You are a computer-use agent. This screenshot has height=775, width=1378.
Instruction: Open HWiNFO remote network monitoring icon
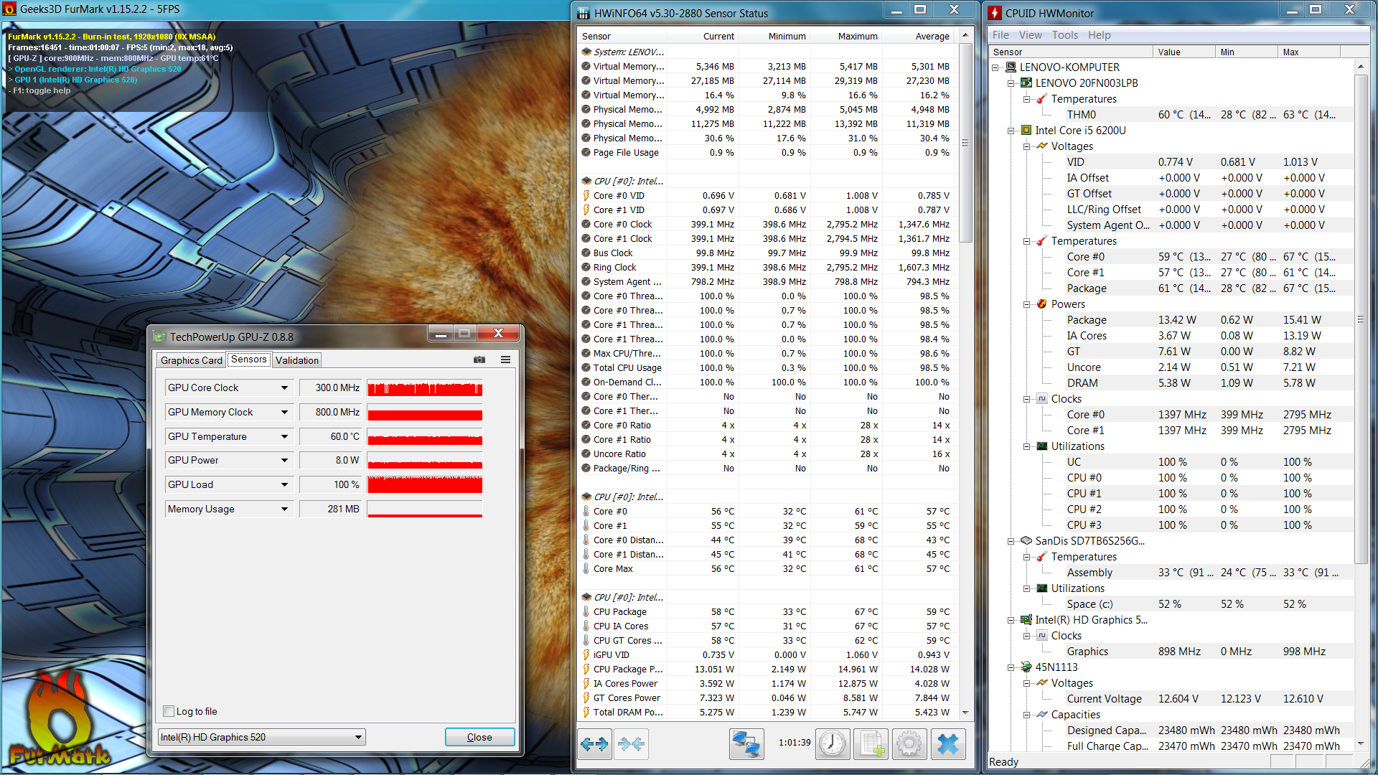(746, 744)
